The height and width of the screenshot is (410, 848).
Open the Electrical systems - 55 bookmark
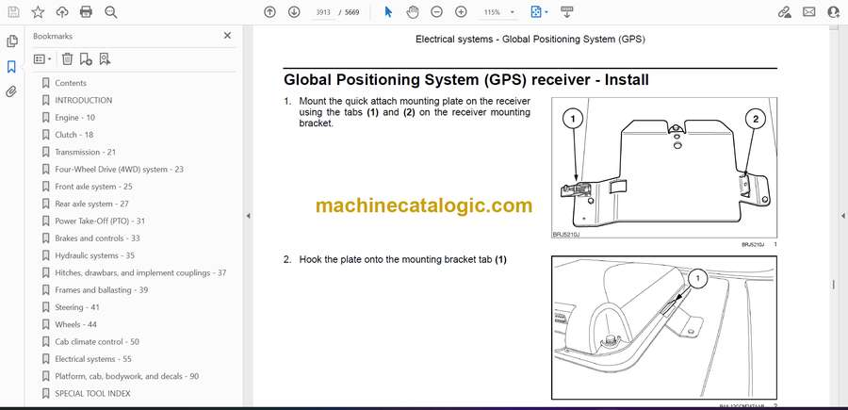pos(92,359)
